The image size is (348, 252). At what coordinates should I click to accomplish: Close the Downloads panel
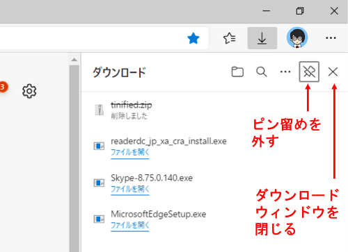pos(333,72)
